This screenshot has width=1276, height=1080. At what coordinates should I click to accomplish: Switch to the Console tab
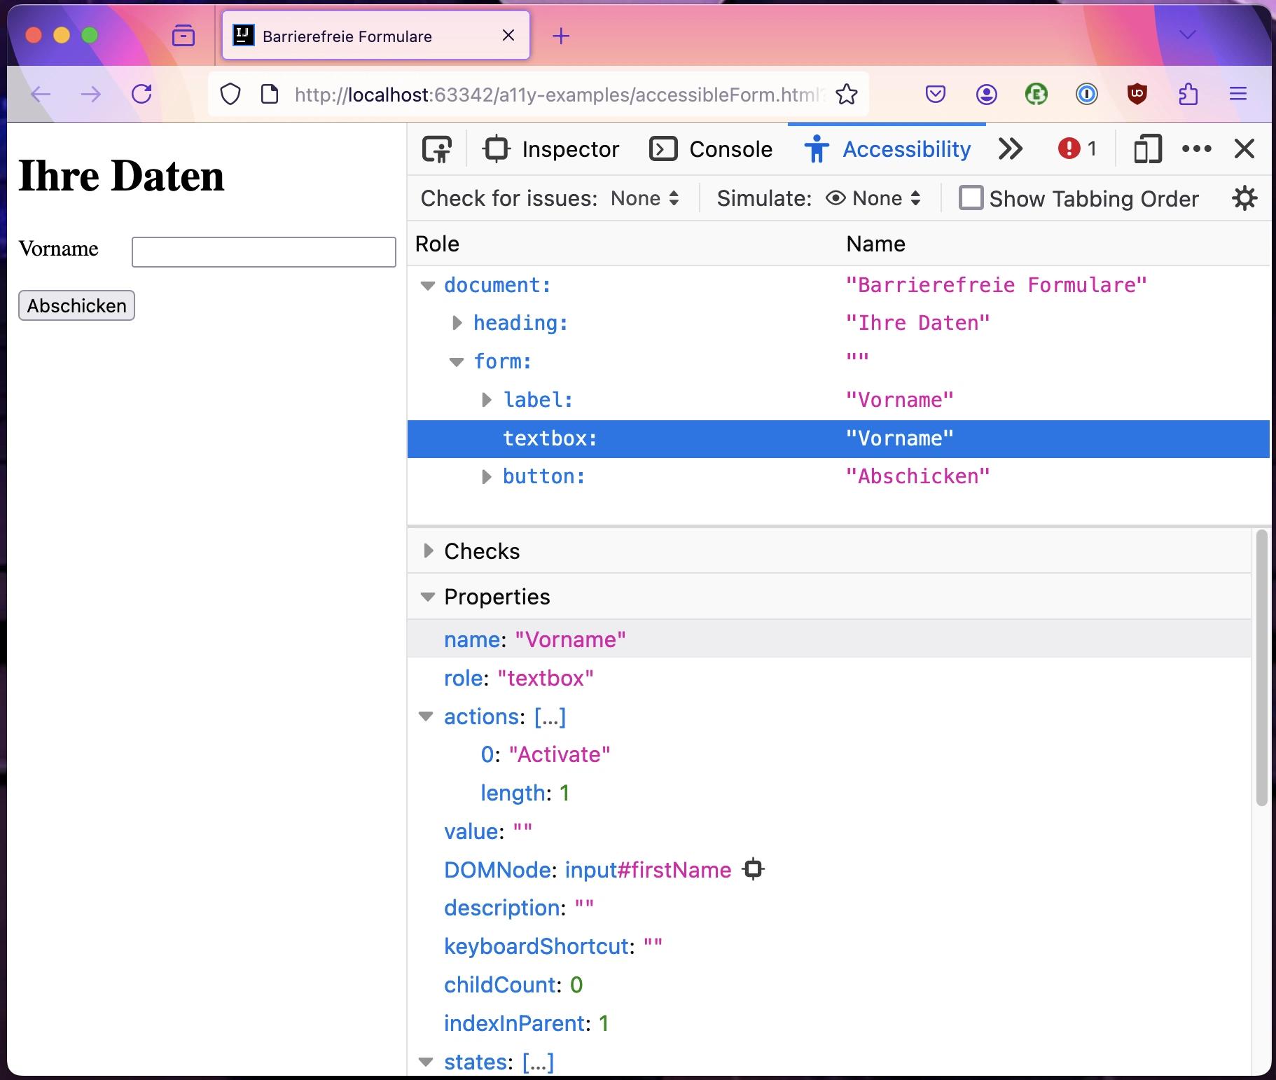pyautogui.click(x=711, y=149)
